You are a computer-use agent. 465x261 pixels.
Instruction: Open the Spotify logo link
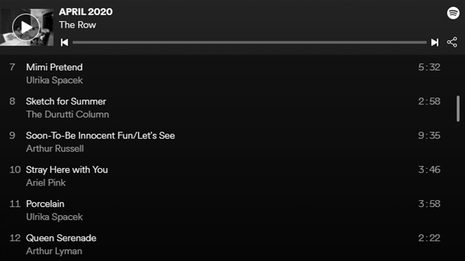[453, 13]
